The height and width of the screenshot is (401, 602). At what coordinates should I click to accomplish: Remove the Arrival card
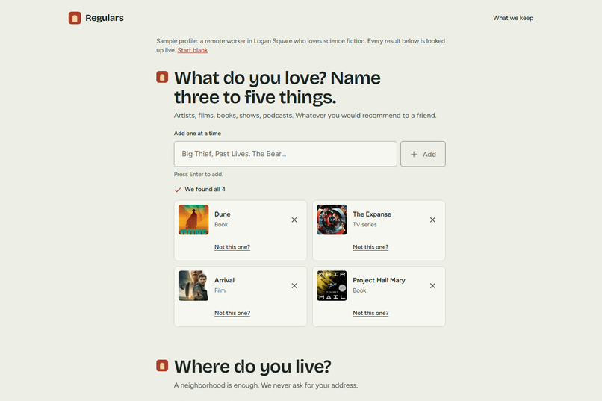(294, 286)
